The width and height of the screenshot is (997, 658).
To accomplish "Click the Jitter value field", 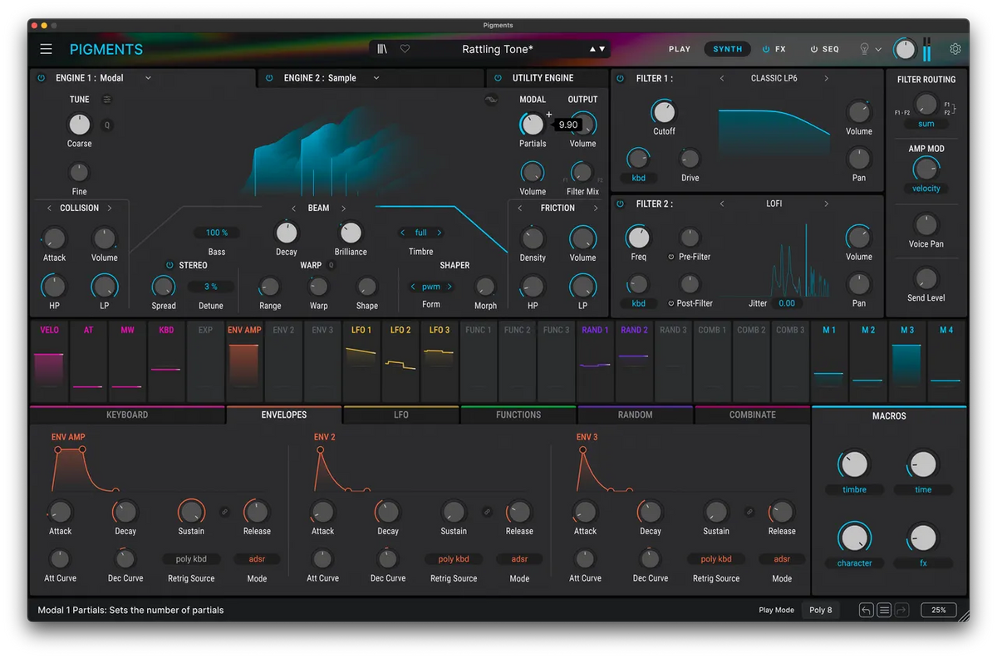I will pos(786,303).
